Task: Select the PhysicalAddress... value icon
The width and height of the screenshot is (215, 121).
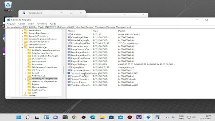Action: [x=69, y=70]
